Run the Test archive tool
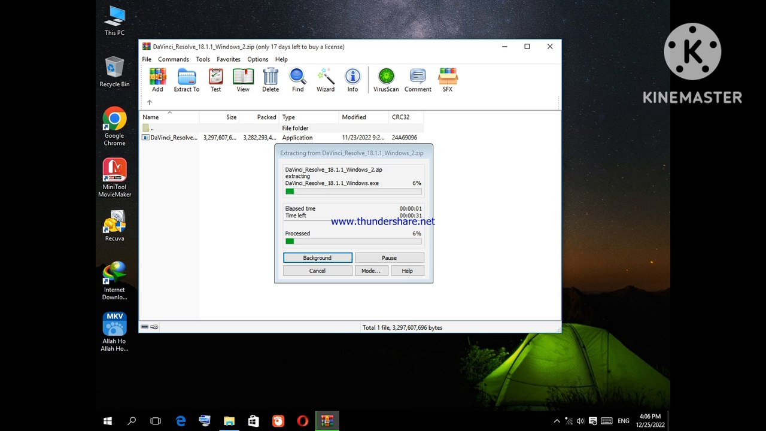The height and width of the screenshot is (431, 766). click(215, 80)
